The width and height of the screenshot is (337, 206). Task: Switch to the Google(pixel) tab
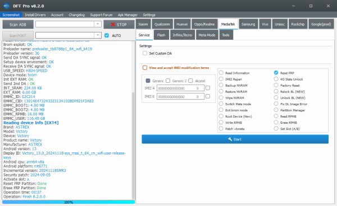click(x=321, y=24)
